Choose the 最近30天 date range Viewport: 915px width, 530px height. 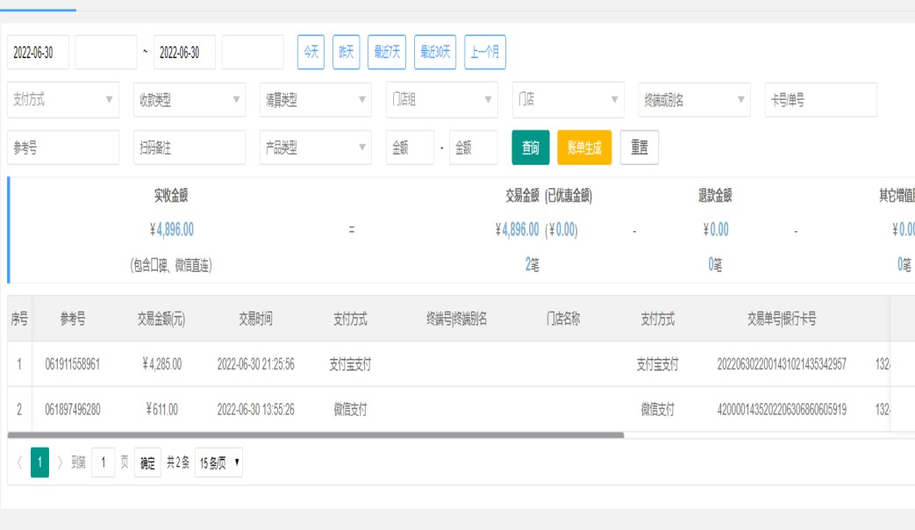point(435,53)
